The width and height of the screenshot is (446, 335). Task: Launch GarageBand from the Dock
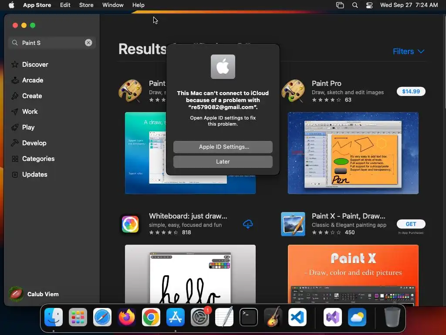pyautogui.click(x=273, y=317)
